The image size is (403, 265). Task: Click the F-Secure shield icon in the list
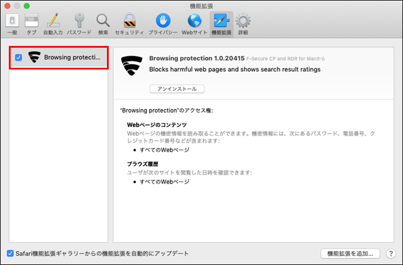34,57
